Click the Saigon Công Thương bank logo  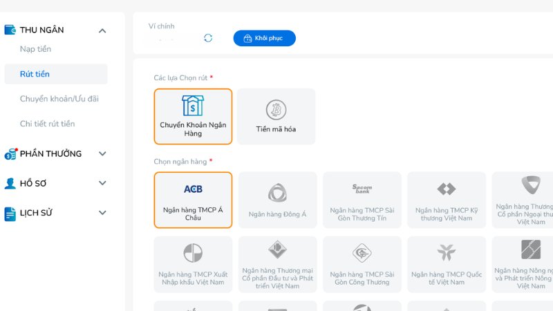[362, 253]
